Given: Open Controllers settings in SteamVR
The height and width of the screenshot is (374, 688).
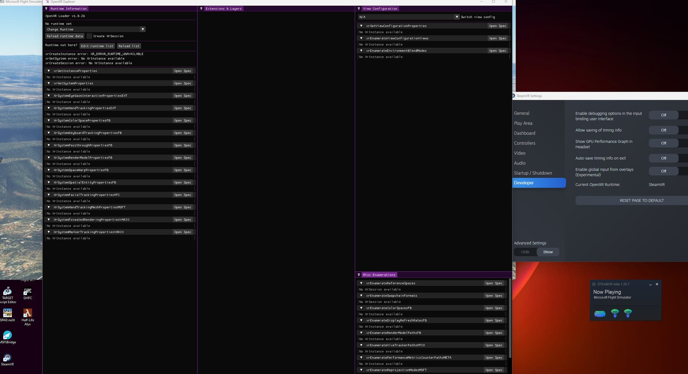Looking at the screenshot, I should coord(525,143).
